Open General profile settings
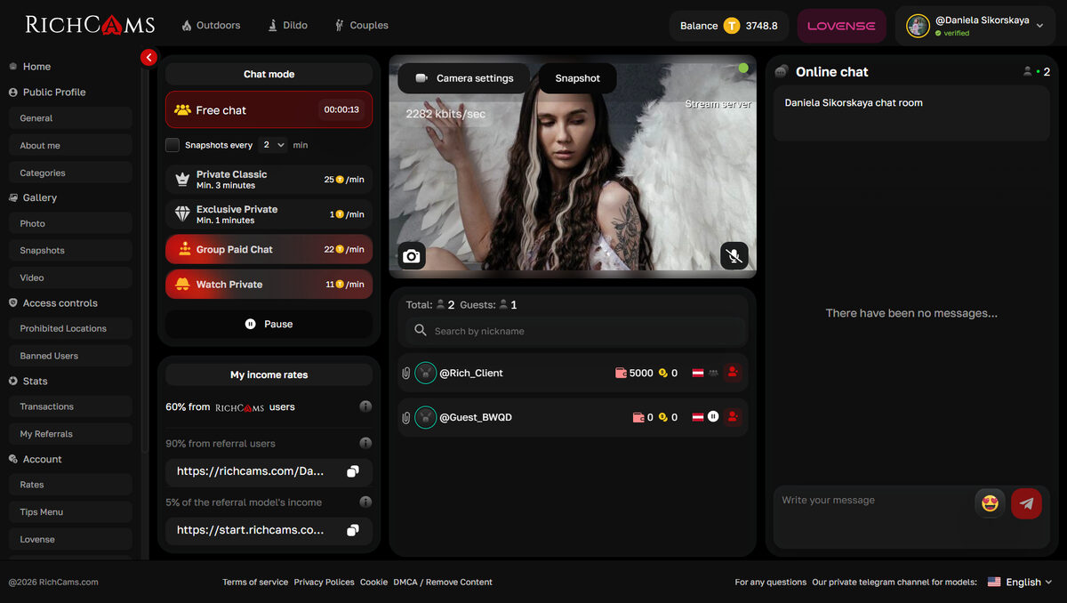1067x603 pixels. 70,118
